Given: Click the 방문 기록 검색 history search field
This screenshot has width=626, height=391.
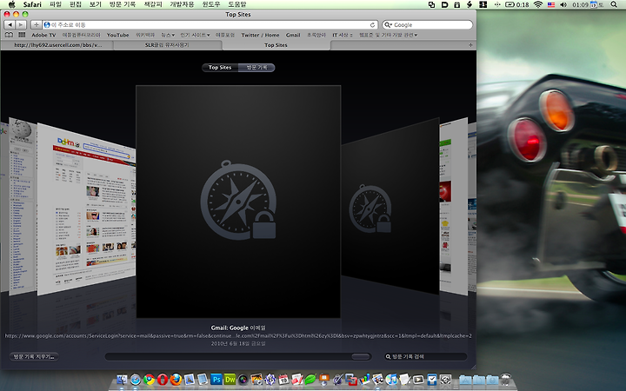Looking at the screenshot, I should (x=425, y=357).
